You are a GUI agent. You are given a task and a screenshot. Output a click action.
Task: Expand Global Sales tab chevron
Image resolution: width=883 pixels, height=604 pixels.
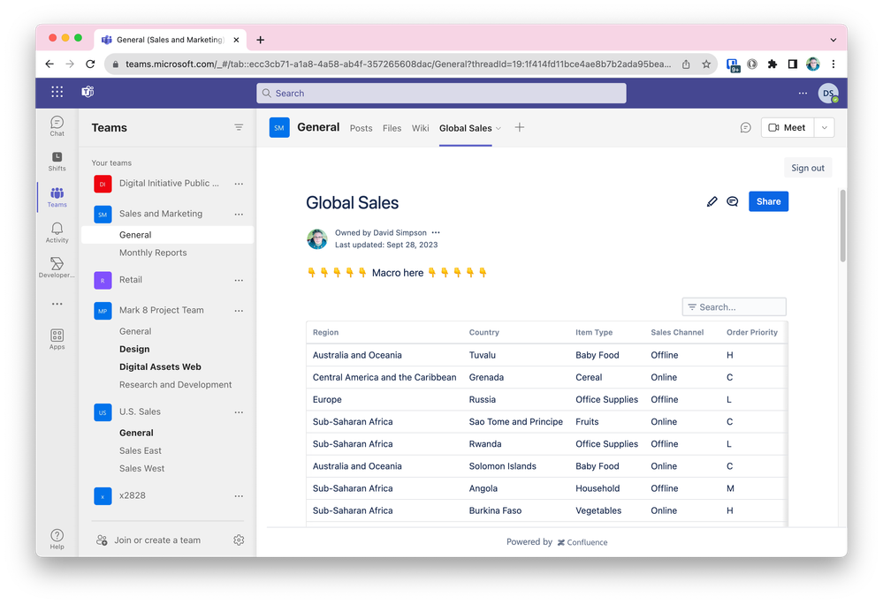pyautogui.click(x=499, y=129)
